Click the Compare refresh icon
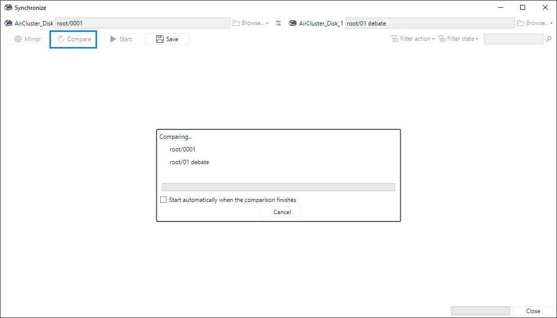 (x=61, y=39)
